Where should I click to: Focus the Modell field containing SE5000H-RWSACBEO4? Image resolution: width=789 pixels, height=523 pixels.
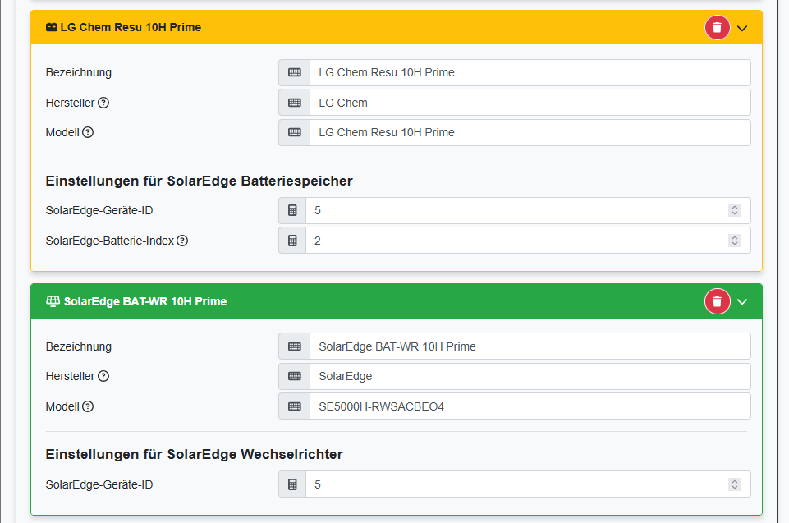click(x=530, y=406)
